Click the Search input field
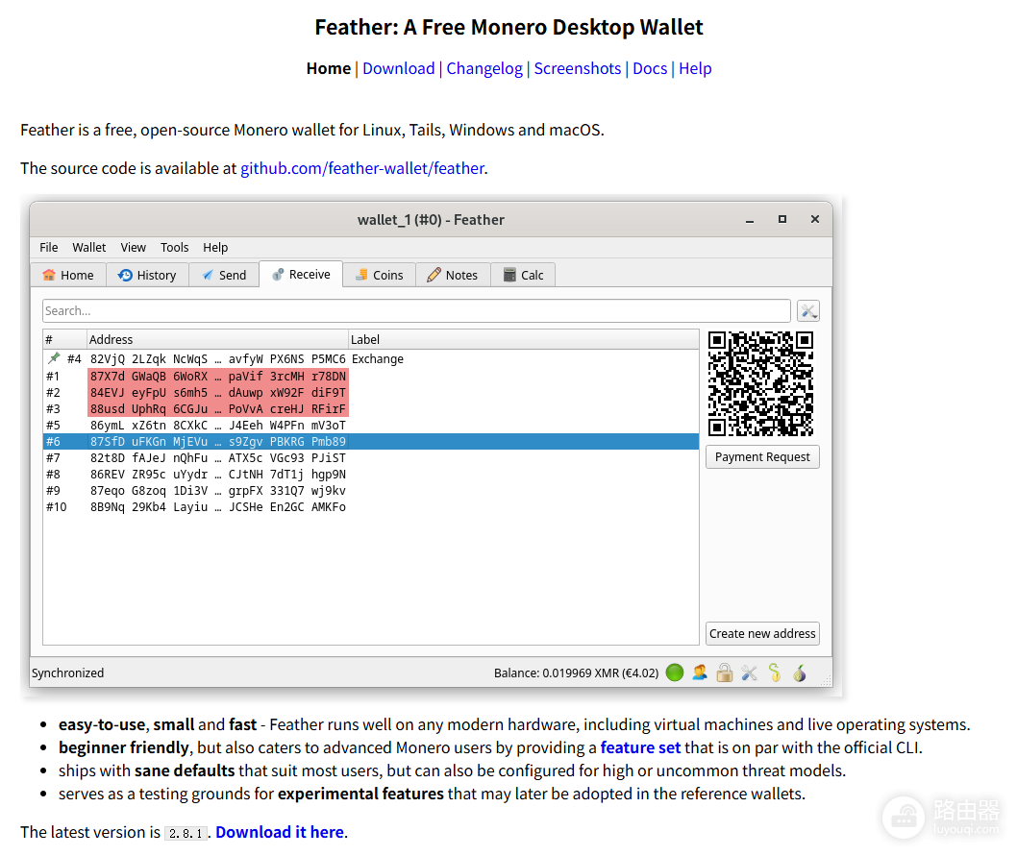1017x856 pixels. (416, 310)
